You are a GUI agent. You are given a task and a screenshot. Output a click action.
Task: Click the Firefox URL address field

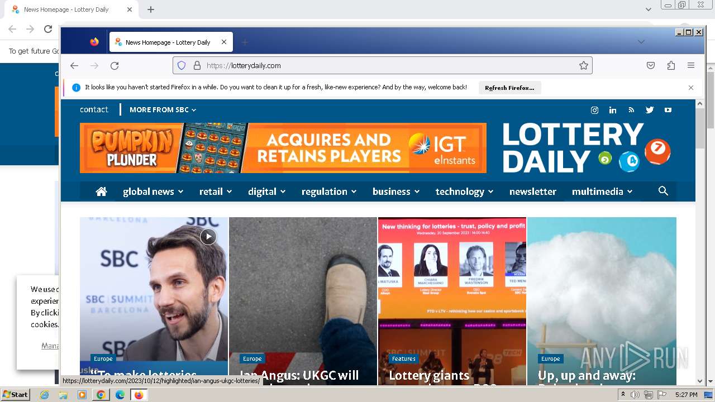coord(383,65)
